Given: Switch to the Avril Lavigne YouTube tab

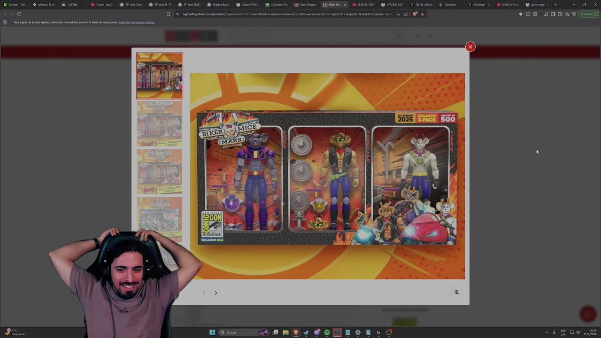Looking at the screenshot, I should 508,5.
